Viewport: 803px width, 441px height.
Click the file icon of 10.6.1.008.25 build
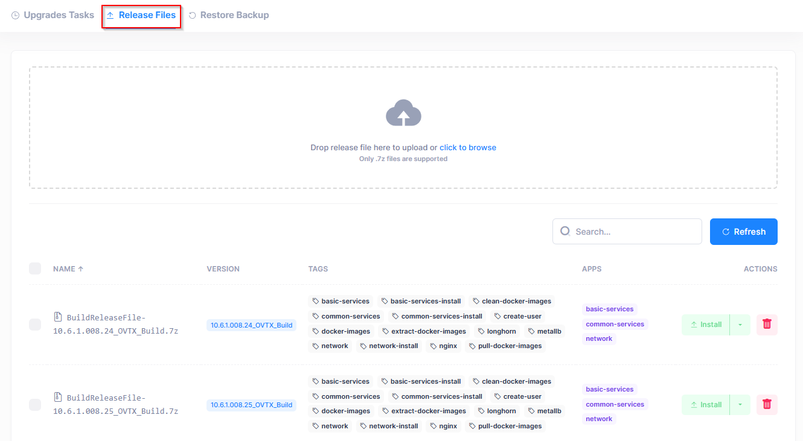click(58, 397)
